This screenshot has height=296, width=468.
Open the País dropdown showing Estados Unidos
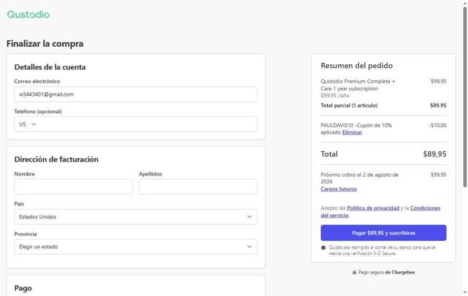135,216
